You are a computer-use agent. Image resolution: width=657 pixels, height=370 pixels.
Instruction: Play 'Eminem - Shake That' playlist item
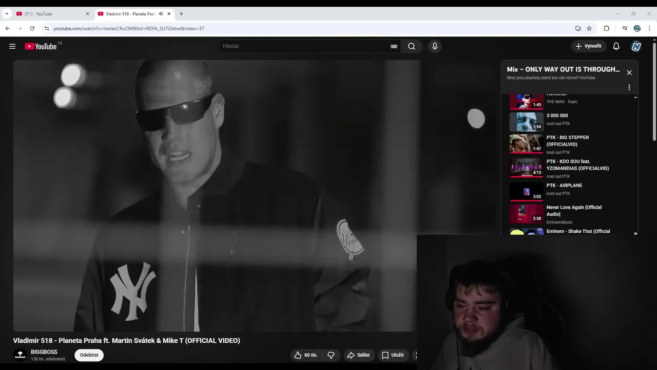pyautogui.click(x=578, y=231)
